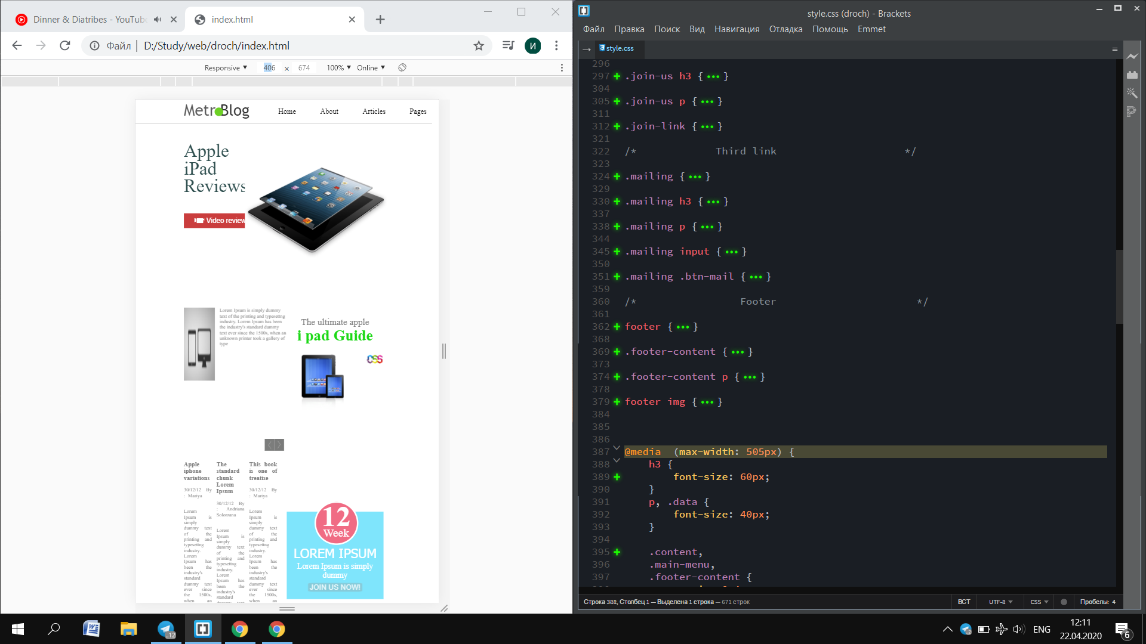The width and height of the screenshot is (1146, 644).
Task: Switch keyboard language ENG
Action: (x=1042, y=630)
